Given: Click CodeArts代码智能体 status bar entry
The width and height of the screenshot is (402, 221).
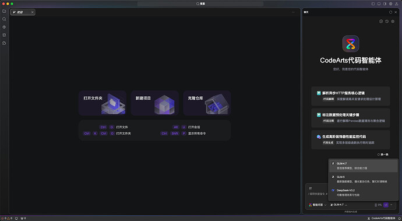Looking at the screenshot, I should click(x=381, y=219).
